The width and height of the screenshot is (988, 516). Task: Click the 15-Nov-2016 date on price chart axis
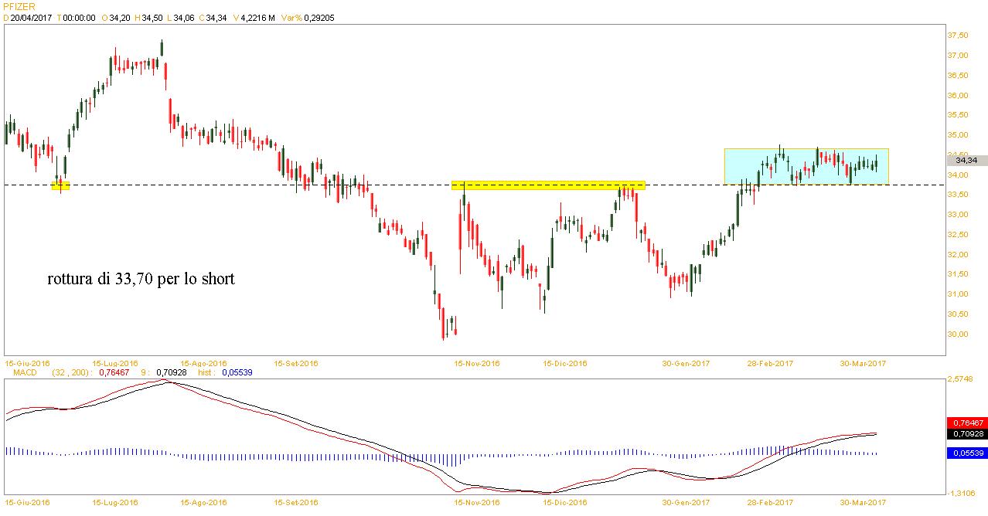click(476, 362)
